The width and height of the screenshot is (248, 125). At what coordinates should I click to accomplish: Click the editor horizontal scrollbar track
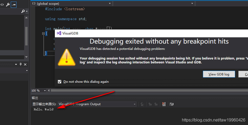pyautogui.click(x=149, y=90)
